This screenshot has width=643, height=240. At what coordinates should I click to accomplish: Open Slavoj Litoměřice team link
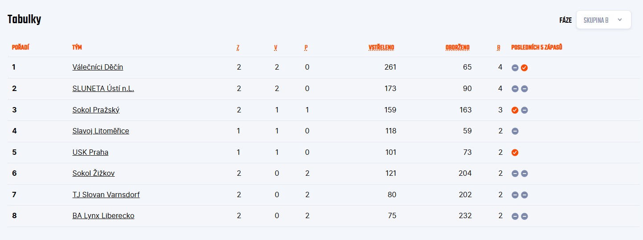coord(101,131)
